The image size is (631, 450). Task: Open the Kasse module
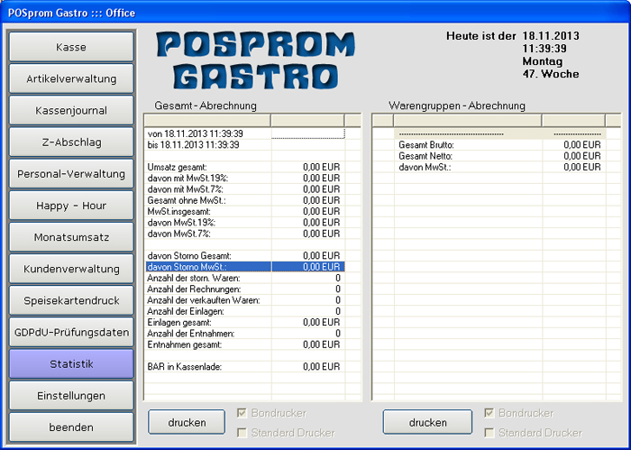(71, 47)
